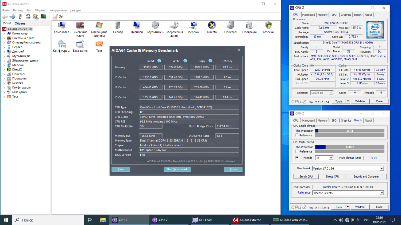Open the DirectX icon in AIDA64
401x225 pixels.
212,26
